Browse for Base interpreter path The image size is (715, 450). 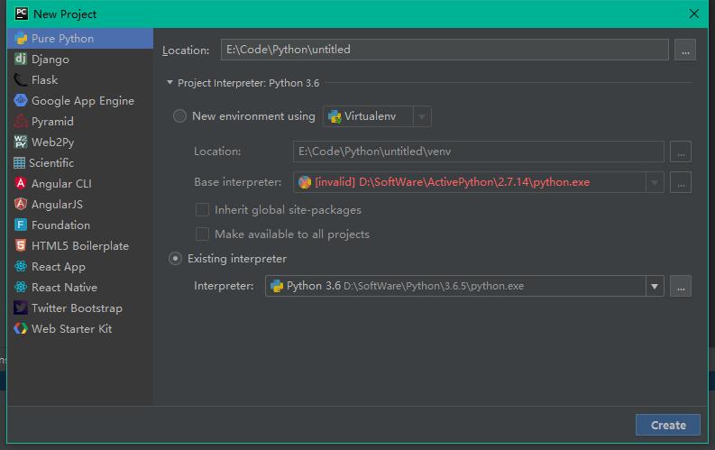point(681,182)
